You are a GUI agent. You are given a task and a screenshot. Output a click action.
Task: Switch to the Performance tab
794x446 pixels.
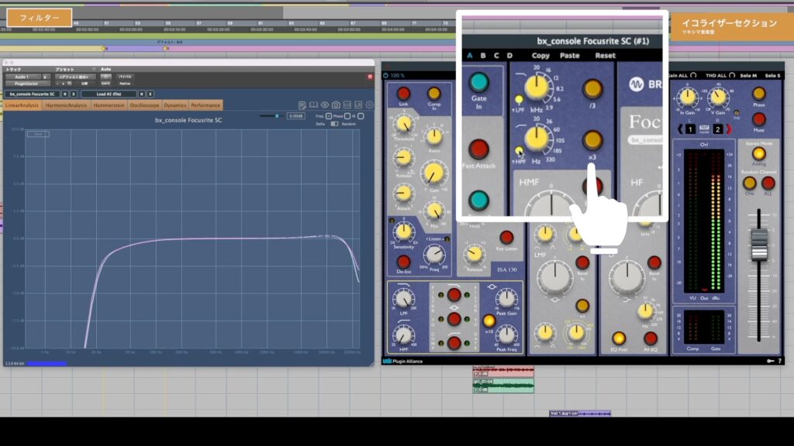tap(205, 105)
